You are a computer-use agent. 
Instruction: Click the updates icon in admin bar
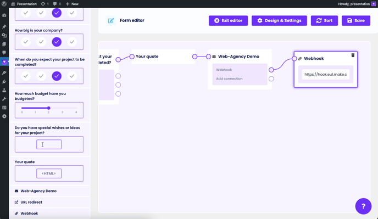[x=45, y=4]
